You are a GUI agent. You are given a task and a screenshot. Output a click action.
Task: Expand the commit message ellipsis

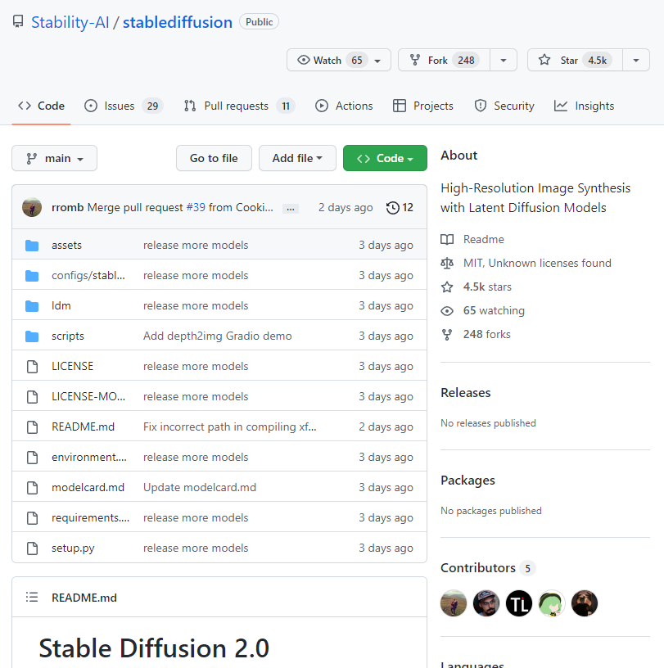pos(290,208)
